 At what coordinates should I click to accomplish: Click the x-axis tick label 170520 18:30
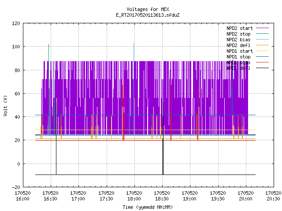point(162,196)
